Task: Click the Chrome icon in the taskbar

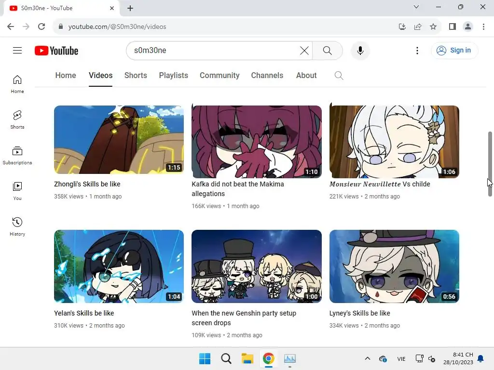Action: [x=268, y=358]
